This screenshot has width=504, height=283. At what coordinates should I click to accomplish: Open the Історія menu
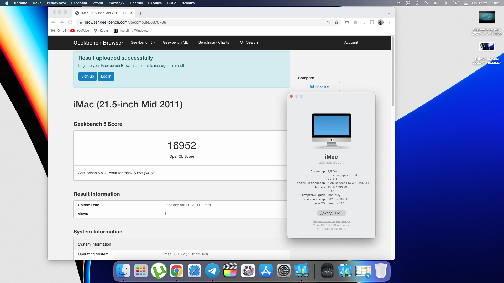pyautogui.click(x=98, y=3)
